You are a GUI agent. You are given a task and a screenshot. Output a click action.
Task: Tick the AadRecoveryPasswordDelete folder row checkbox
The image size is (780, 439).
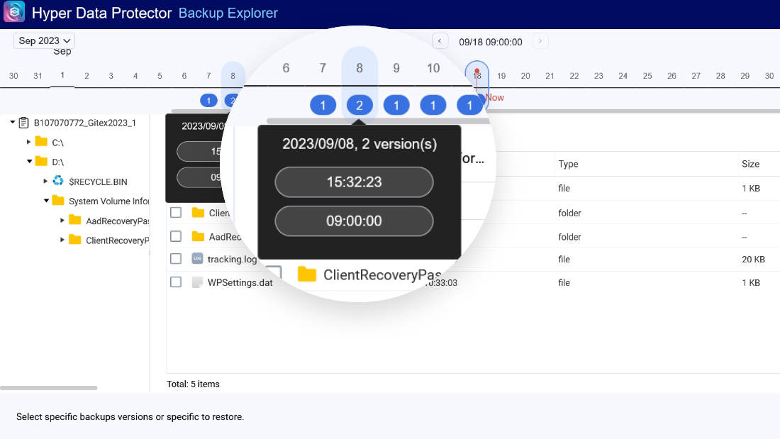click(176, 236)
